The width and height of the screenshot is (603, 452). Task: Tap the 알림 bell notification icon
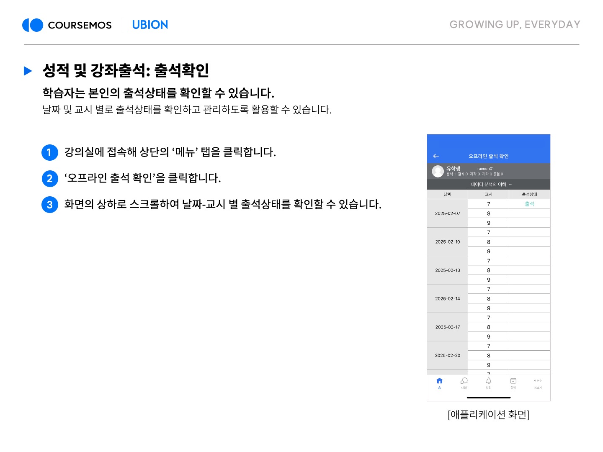pyautogui.click(x=489, y=381)
